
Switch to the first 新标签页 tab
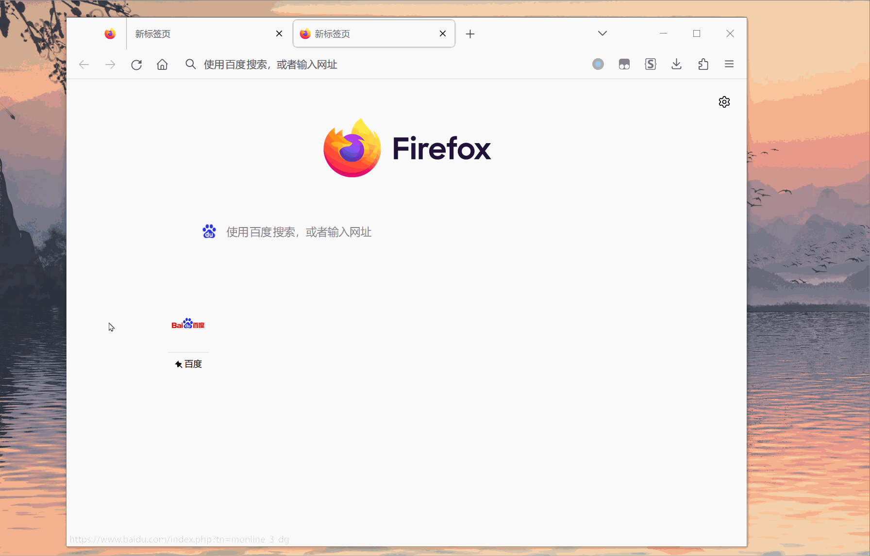tap(209, 33)
